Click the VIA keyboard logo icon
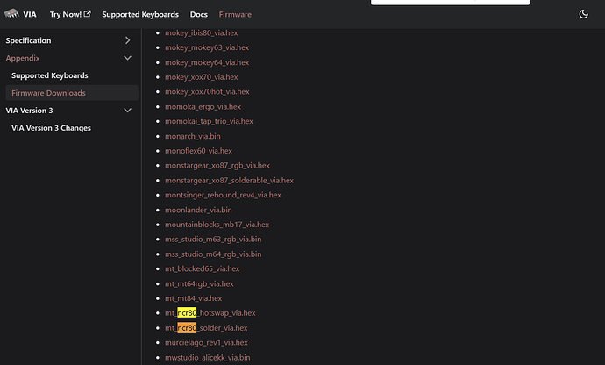 (11, 14)
